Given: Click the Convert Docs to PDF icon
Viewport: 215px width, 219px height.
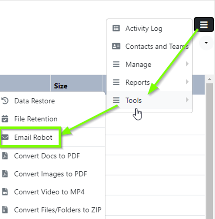Looking at the screenshot, I should 5,156.
